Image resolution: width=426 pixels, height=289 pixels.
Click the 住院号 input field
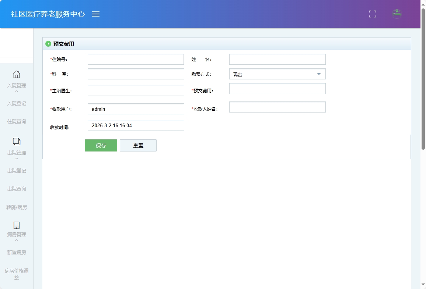click(x=136, y=59)
